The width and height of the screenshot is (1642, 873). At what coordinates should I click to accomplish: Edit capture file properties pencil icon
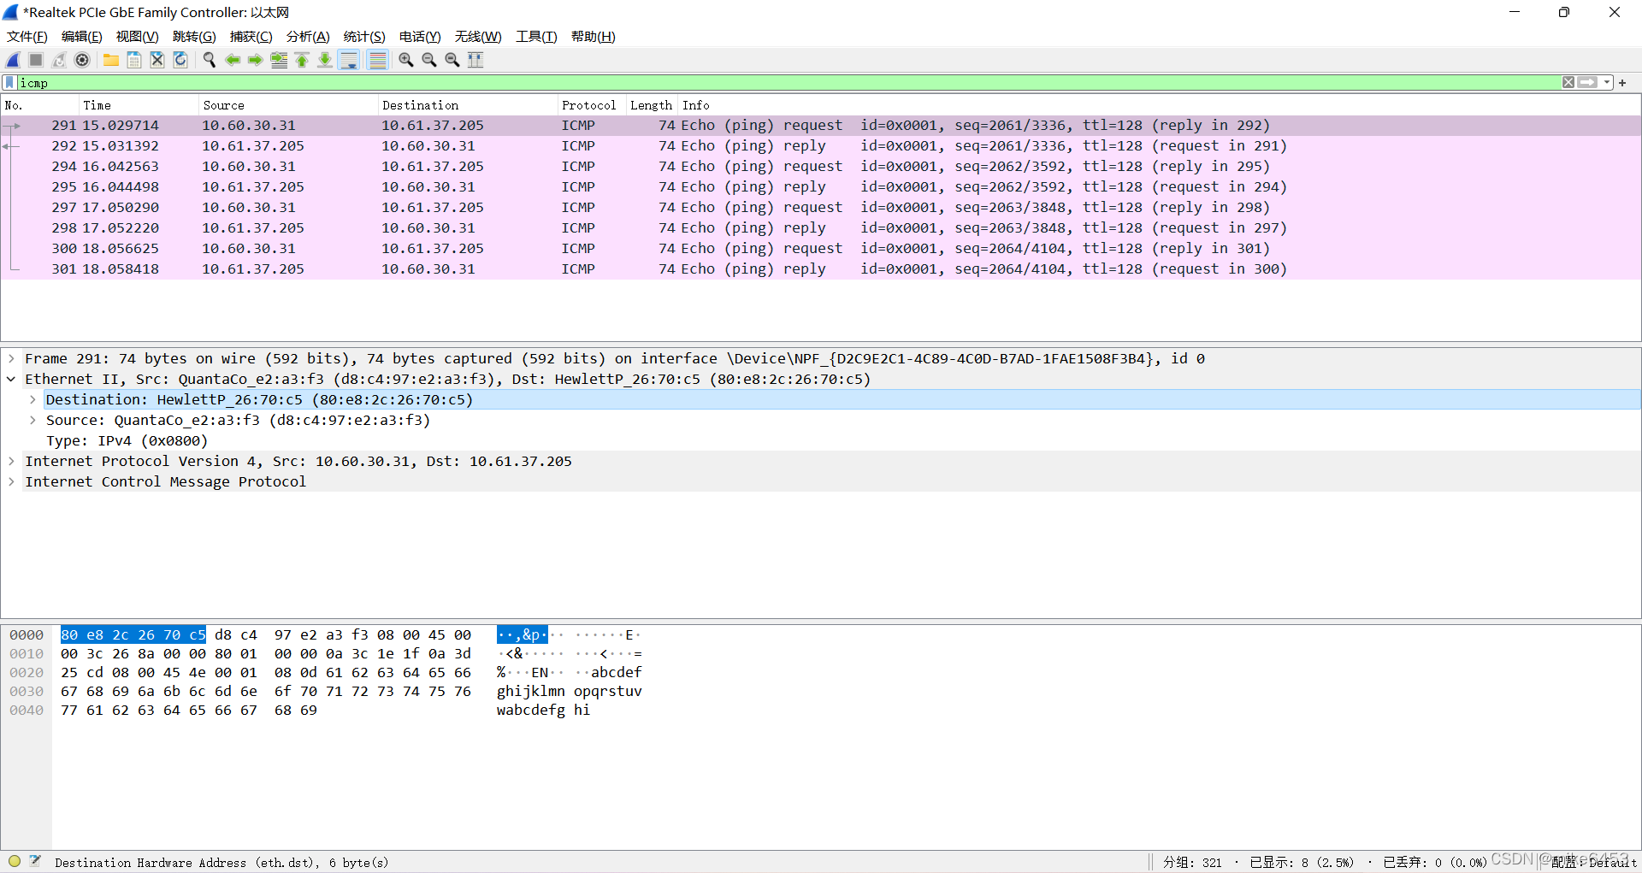coord(35,861)
